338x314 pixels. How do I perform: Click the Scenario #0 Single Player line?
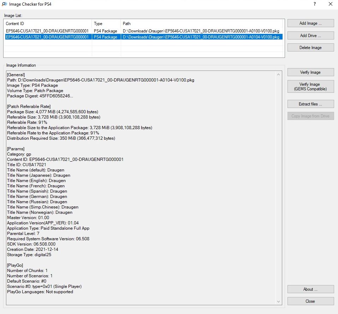45,286
